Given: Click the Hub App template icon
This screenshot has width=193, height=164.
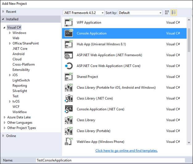Looking at the screenshot, I should 68,44.
